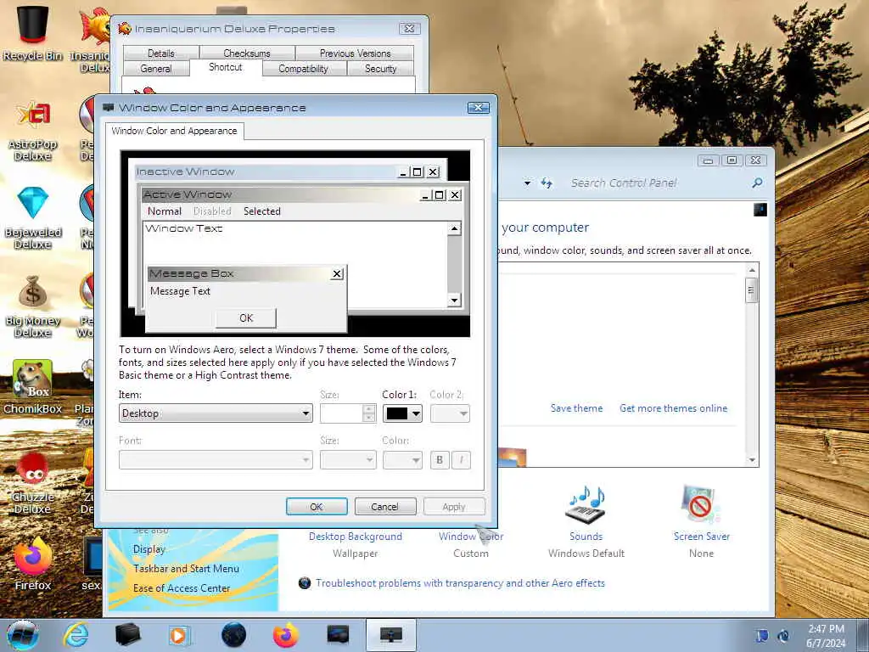Image resolution: width=869 pixels, height=652 pixels.
Task: Click the Sounds piano icon
Action: coord(586,505)
